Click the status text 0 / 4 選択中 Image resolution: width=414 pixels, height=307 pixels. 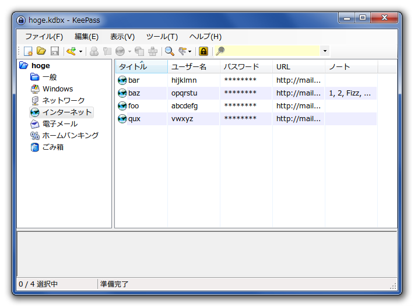(38, 284)
